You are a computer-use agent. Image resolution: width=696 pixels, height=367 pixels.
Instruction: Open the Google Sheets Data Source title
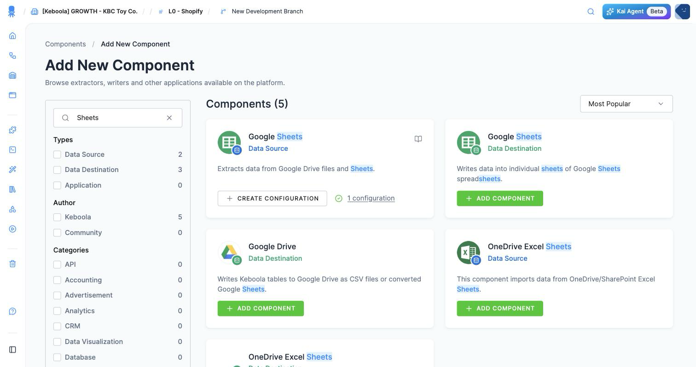(275, 137)
